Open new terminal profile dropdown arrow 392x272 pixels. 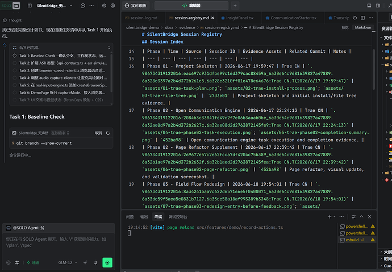(335, 217)
